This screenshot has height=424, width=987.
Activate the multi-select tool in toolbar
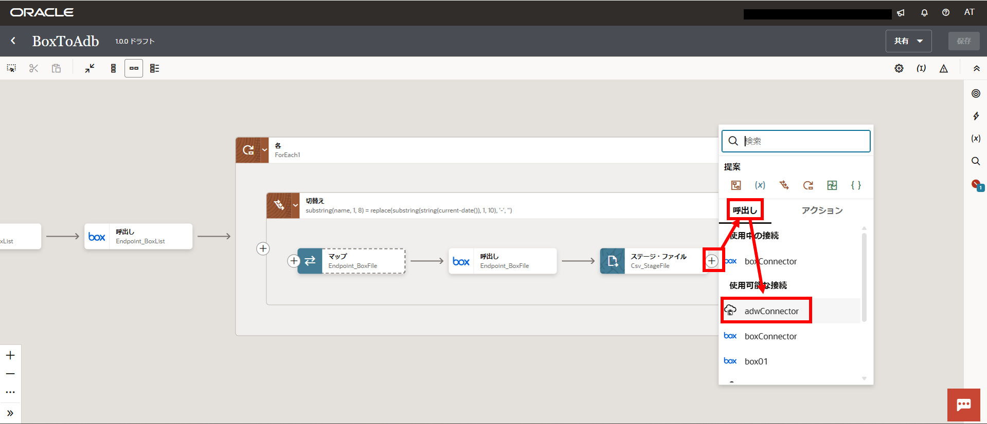(x=11, y=68)
